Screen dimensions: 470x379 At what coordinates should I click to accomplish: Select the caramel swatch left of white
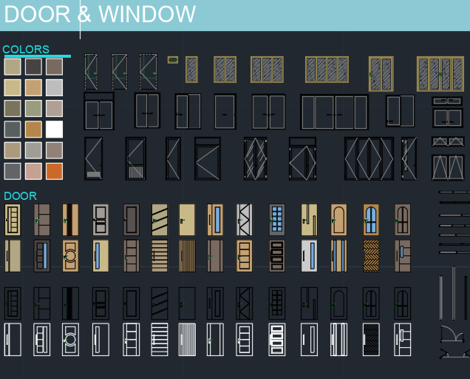point(33,129)
